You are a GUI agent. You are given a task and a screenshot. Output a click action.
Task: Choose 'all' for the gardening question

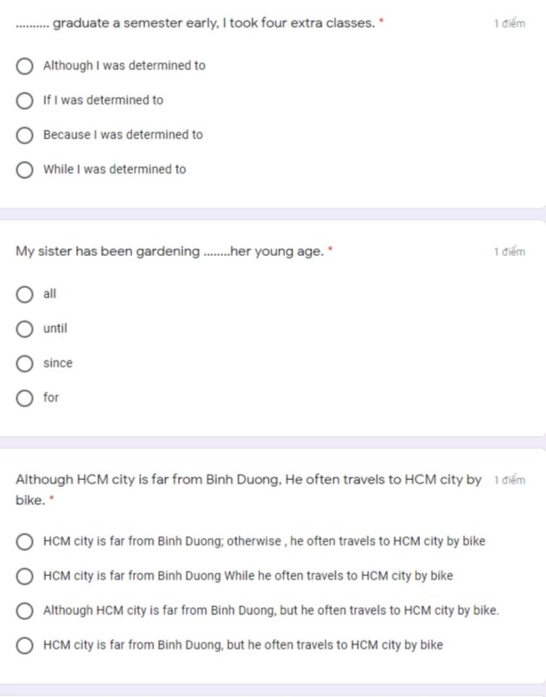pyautogui.click(x=25, y=295)
